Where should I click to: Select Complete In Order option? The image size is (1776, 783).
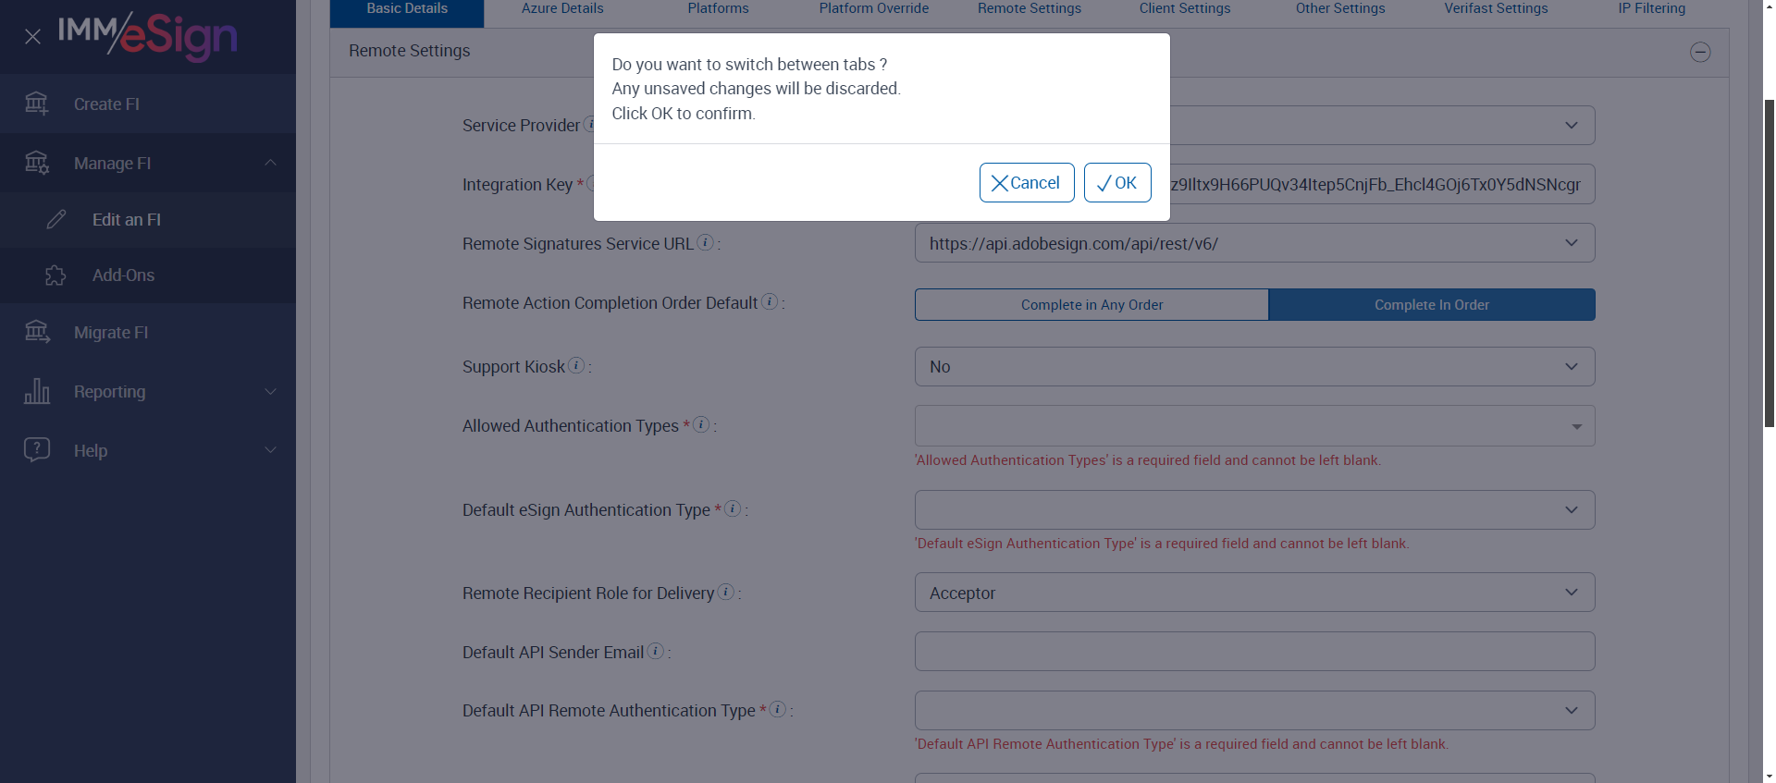(1431, 305)
